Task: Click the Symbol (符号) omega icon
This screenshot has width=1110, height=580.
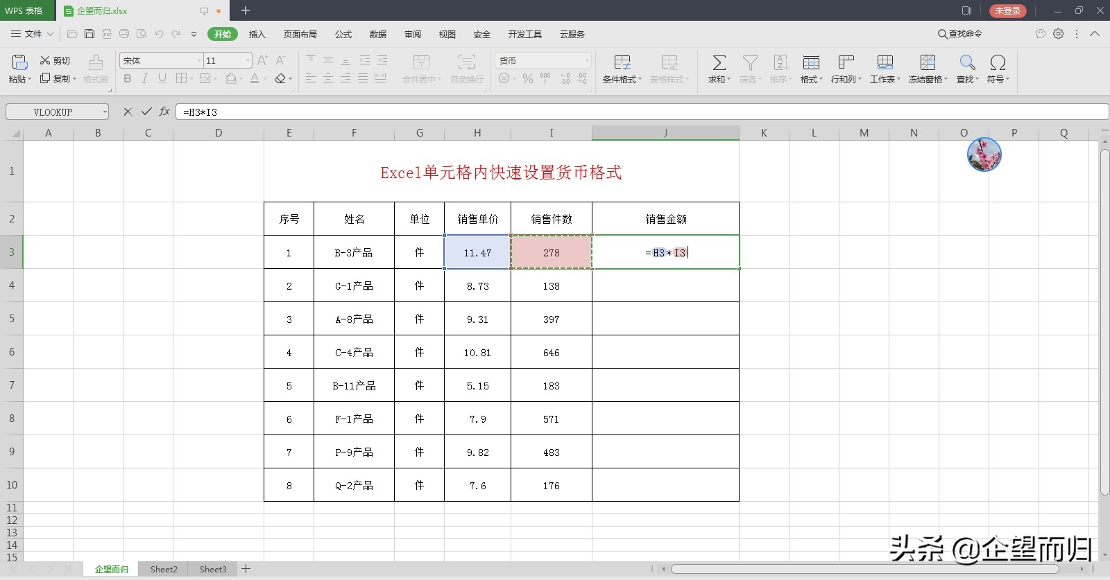Action: (998, 63)
